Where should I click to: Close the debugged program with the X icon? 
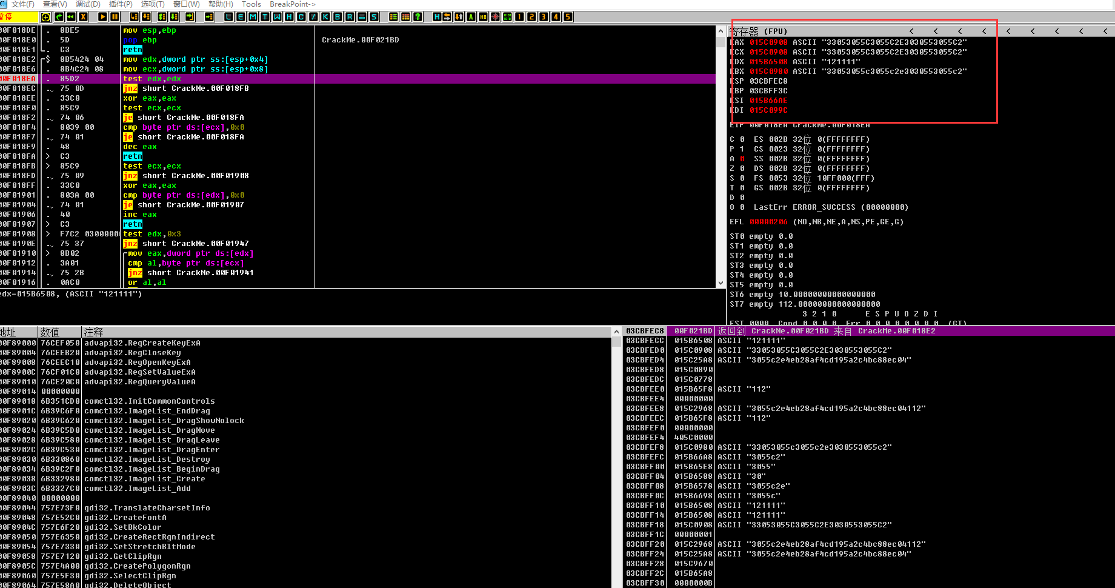pyautogui.click(x=84, y=17)
